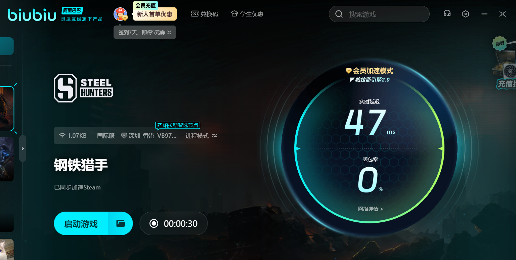Click the Steel Hunters logo
516x260 pixels.
[x=83, y=88]
